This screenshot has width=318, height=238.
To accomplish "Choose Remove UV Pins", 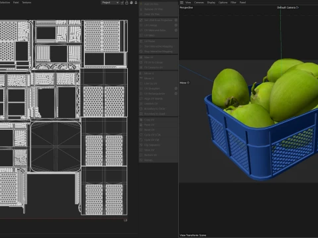I will pos(158,9).
